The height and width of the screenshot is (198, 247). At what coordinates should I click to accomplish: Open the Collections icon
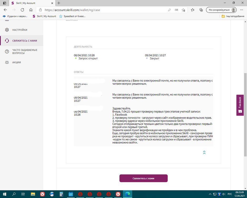pos(201,10)
